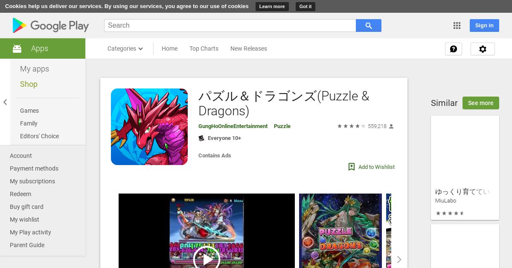Image resolution: width=512 pixels, height=268 pixels.
Task: Click the Similar heading
Action: [x=444, y=103]
